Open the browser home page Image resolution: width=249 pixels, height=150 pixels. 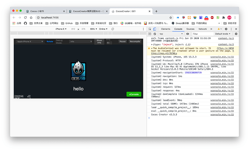click(31, 17)
